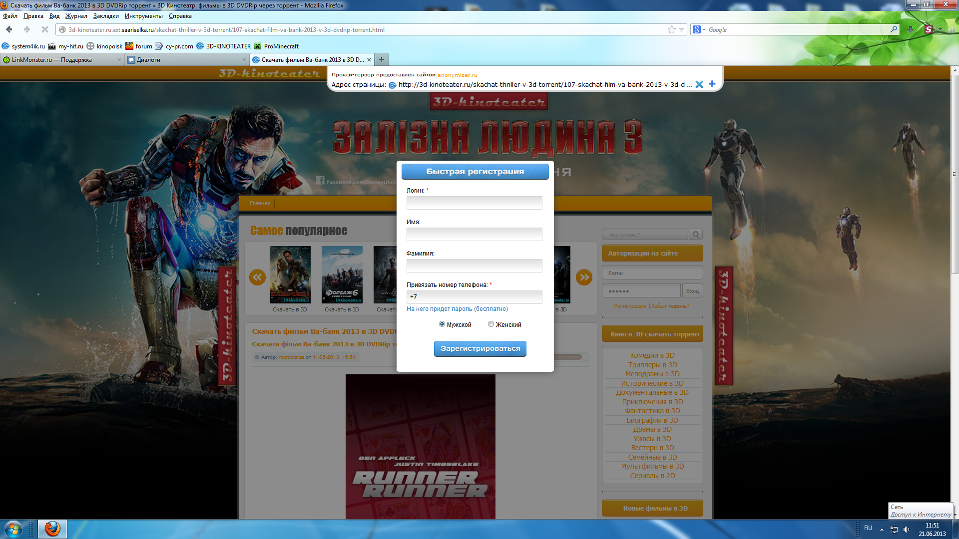Expand the URL bar history dropdown arrow
The width and height of the screenshot is (959, 539).
click(x=681, y=30)
